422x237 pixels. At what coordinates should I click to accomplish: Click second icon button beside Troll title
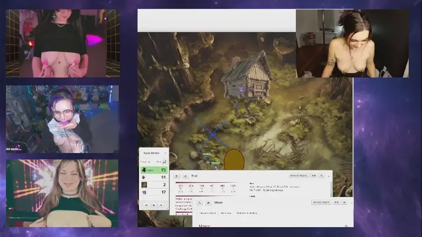click(185, 176)
